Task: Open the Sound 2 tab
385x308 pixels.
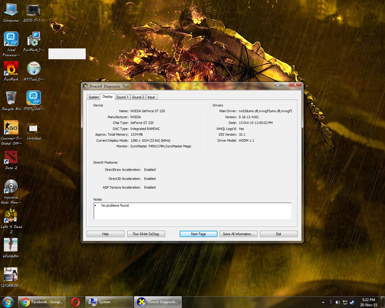Action: point(138,97)
